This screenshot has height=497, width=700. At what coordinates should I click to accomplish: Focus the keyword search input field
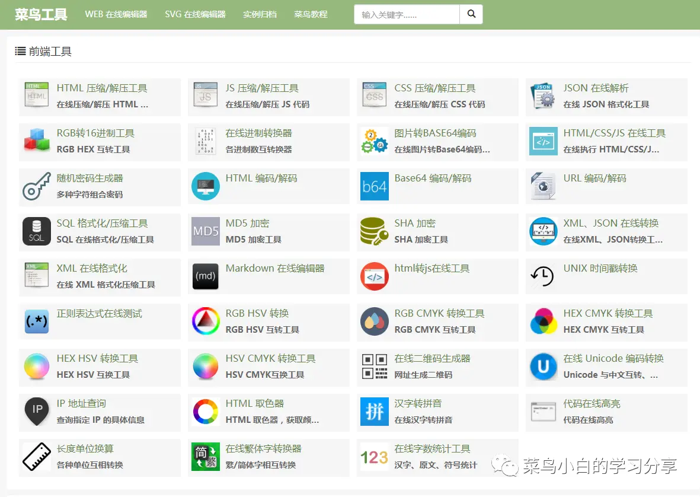(x=407, y=14)
